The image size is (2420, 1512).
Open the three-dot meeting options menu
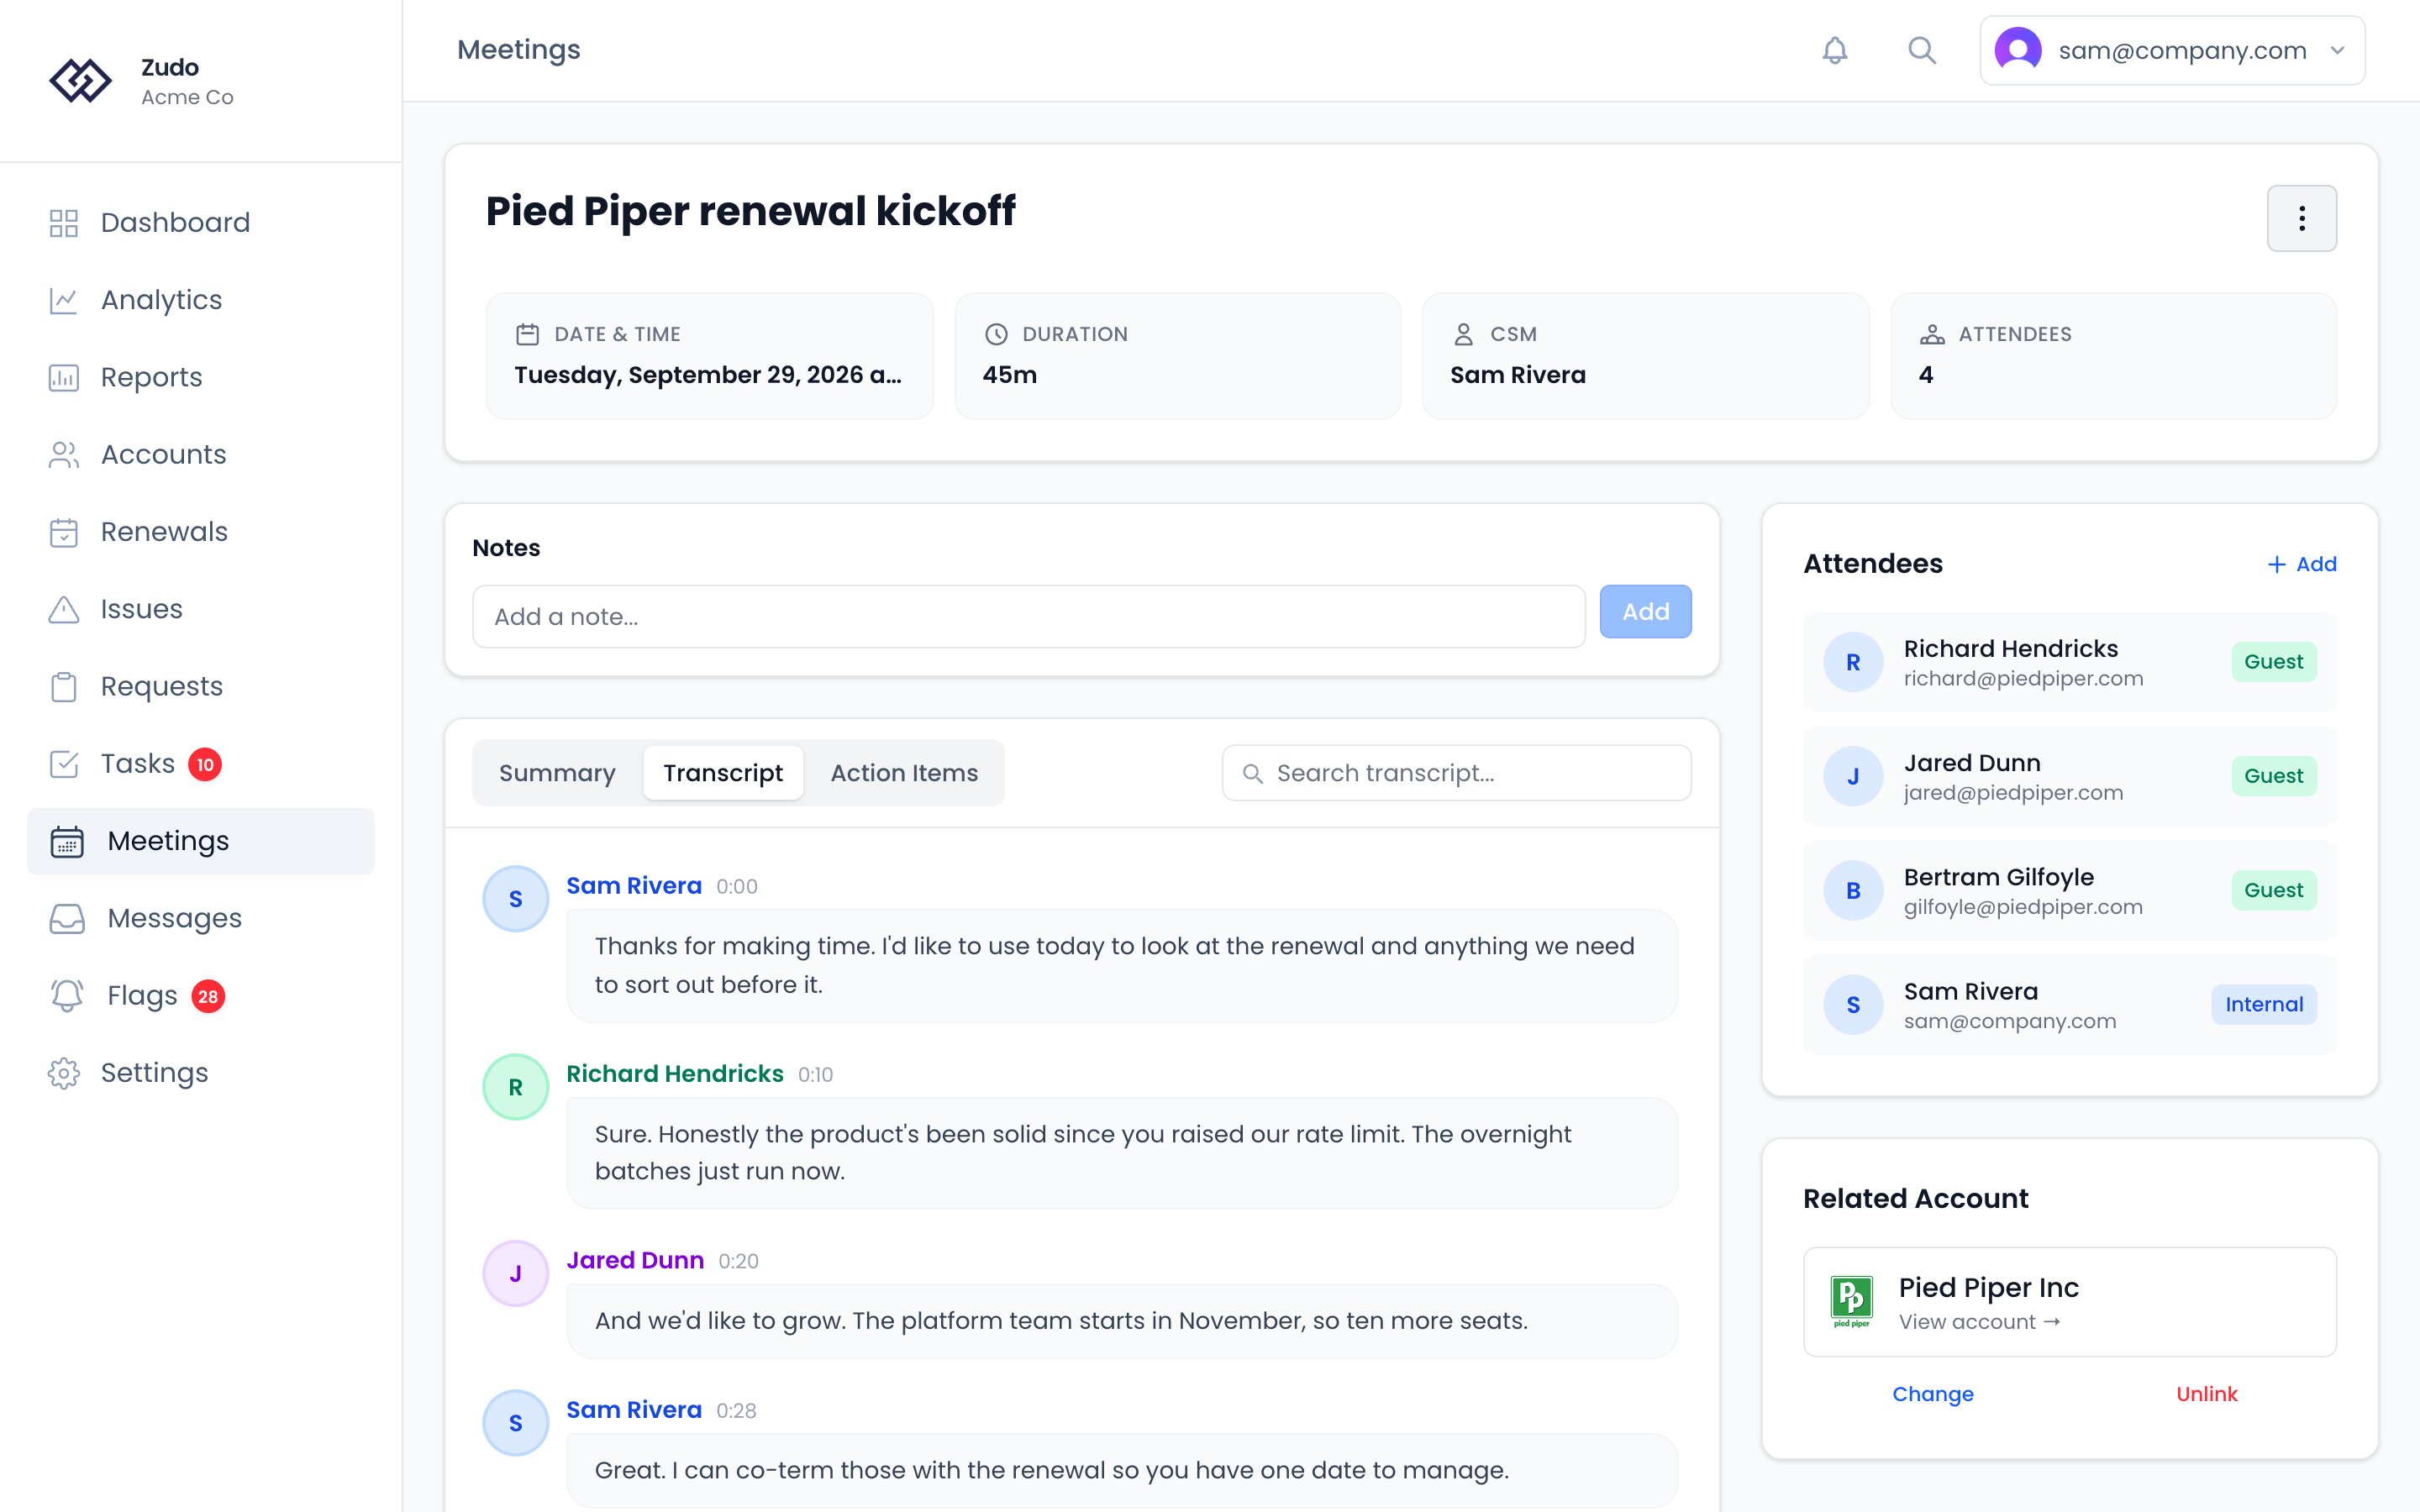[2301, 218]
